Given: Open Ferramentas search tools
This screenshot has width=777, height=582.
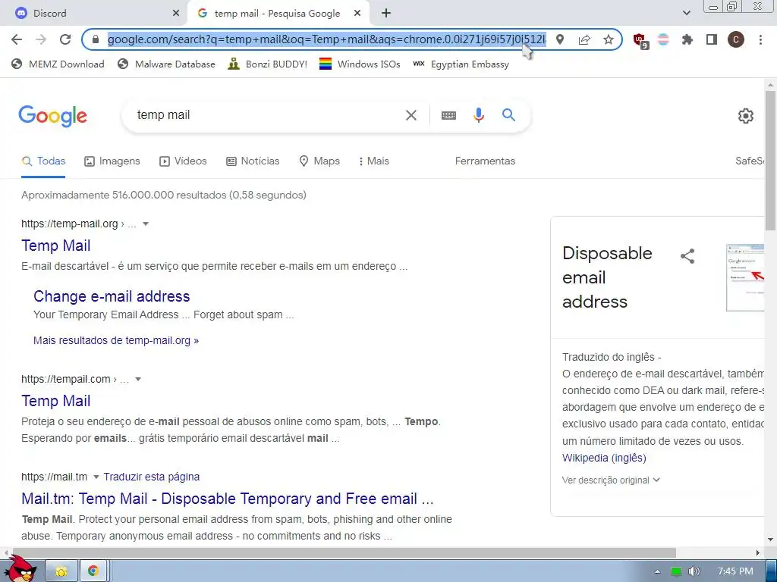Looking at the screenshot, I should coord(485,161).
